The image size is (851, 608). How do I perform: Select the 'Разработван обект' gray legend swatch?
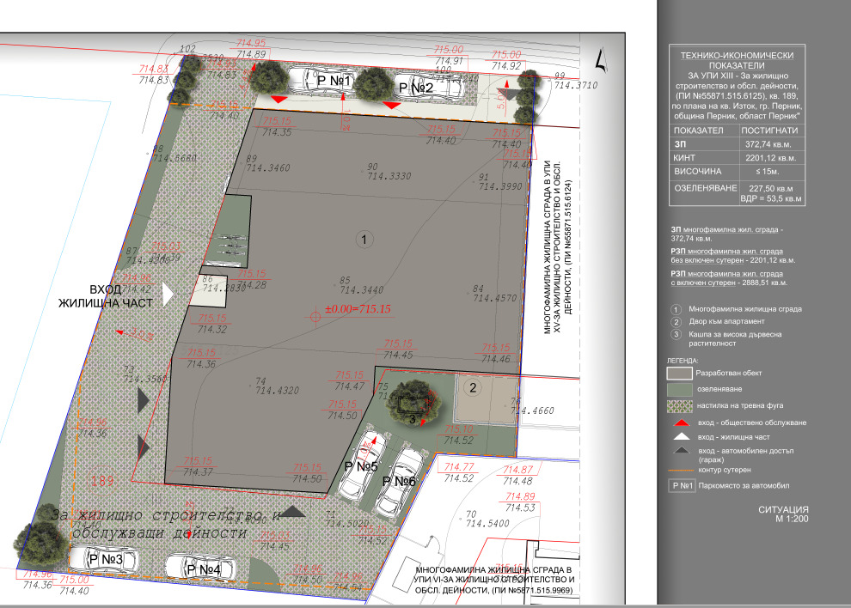pos(679,374)
